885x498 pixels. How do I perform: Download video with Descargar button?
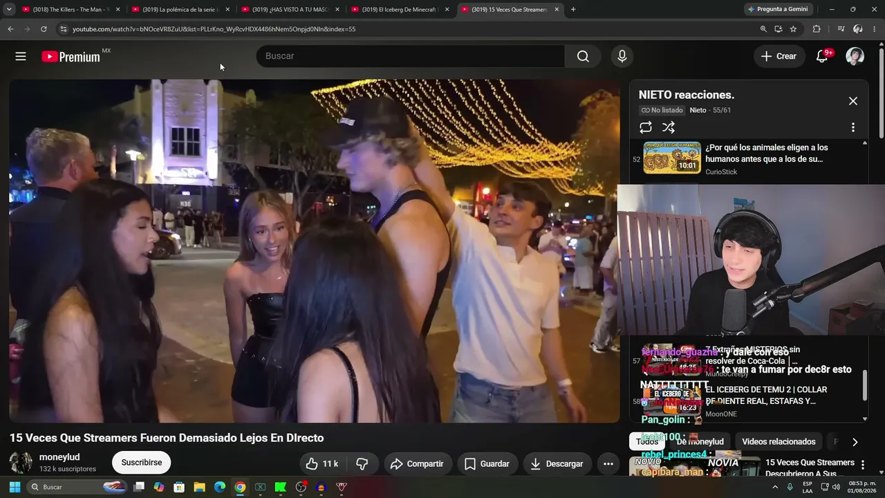557,463
